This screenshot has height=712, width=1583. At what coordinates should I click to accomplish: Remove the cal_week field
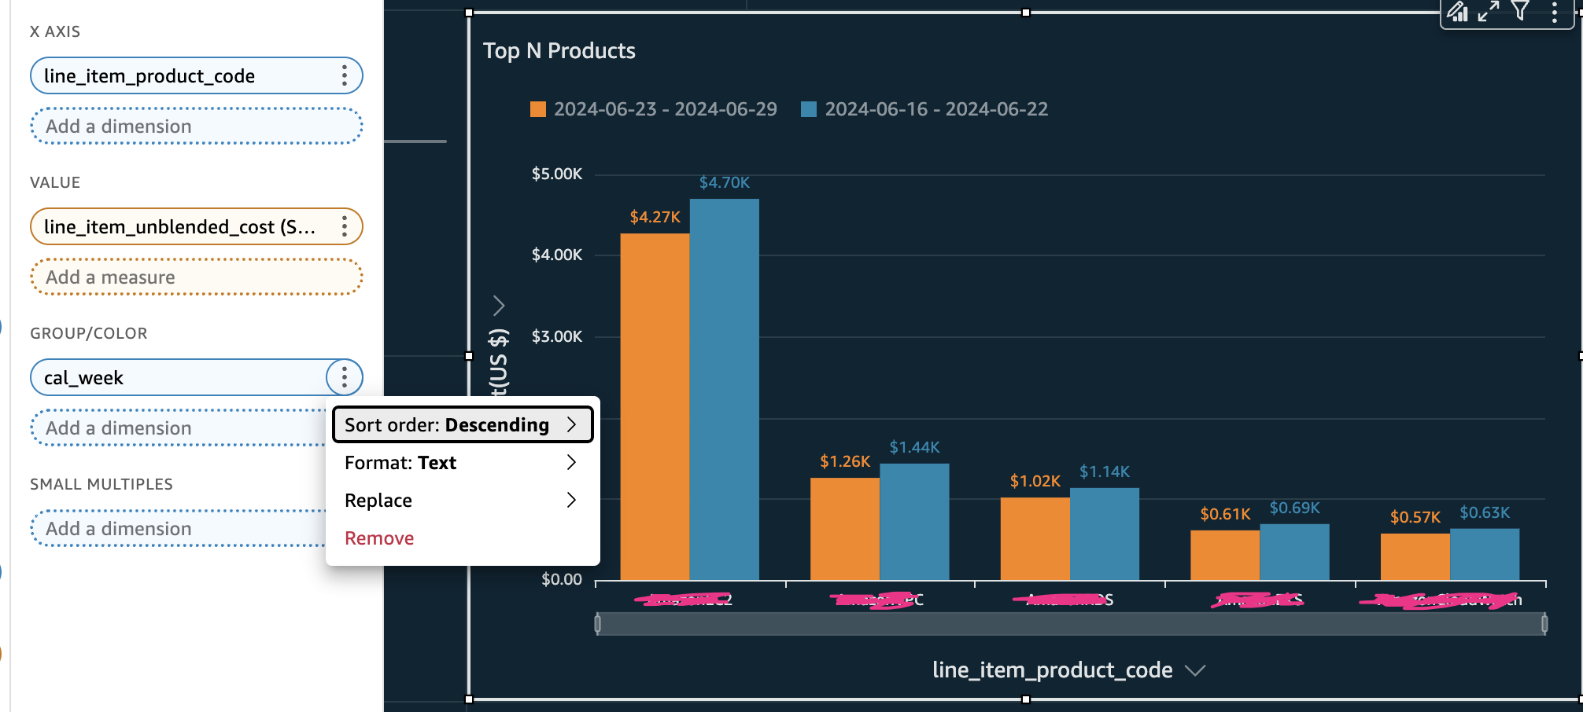[x=379, y=538]
